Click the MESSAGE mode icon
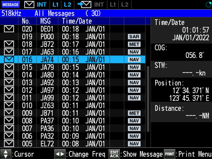212x159 pixels. (11, 5)
